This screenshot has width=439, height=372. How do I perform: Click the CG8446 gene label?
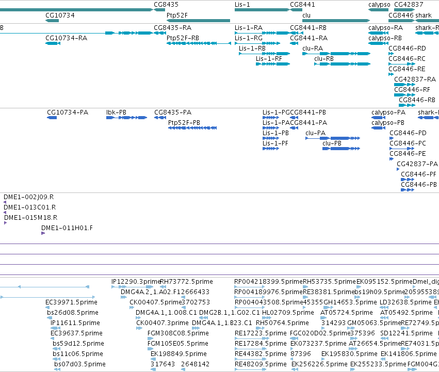pyautogui.click(x=401, y=15)
